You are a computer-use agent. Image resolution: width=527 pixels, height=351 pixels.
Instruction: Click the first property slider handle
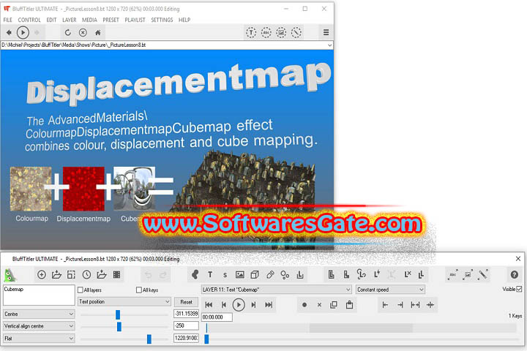[x=118, y=314]
